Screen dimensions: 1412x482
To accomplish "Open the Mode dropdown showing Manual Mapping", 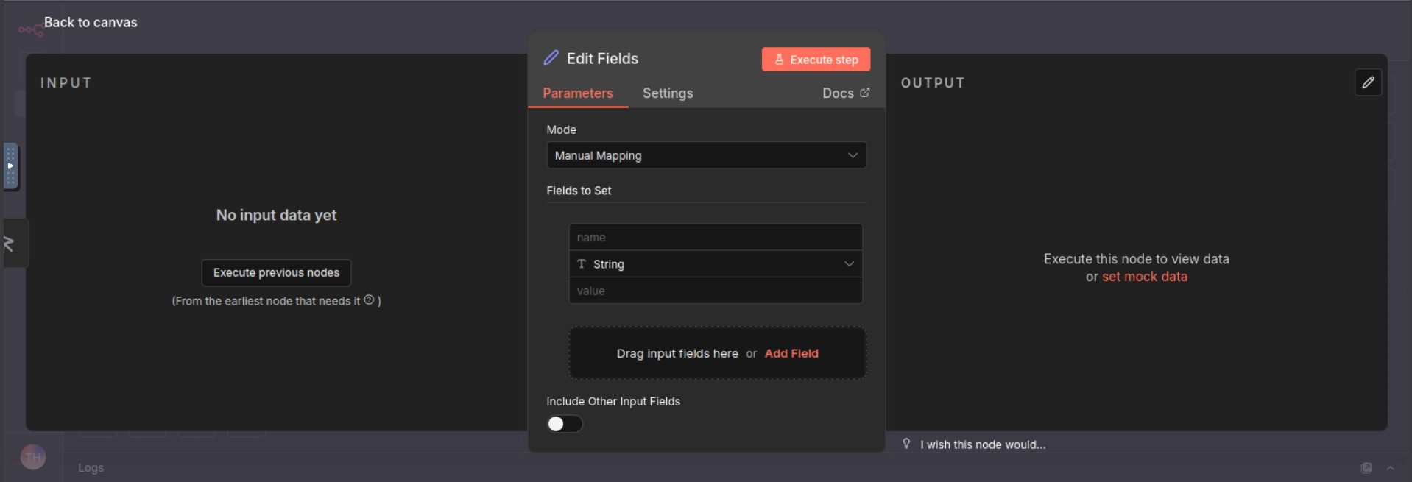I will click(x=706, y=155).
